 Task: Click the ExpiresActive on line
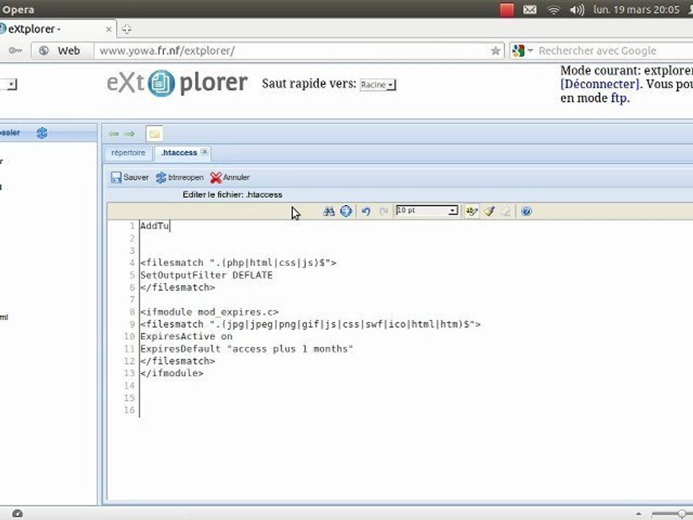pos(186,337)
